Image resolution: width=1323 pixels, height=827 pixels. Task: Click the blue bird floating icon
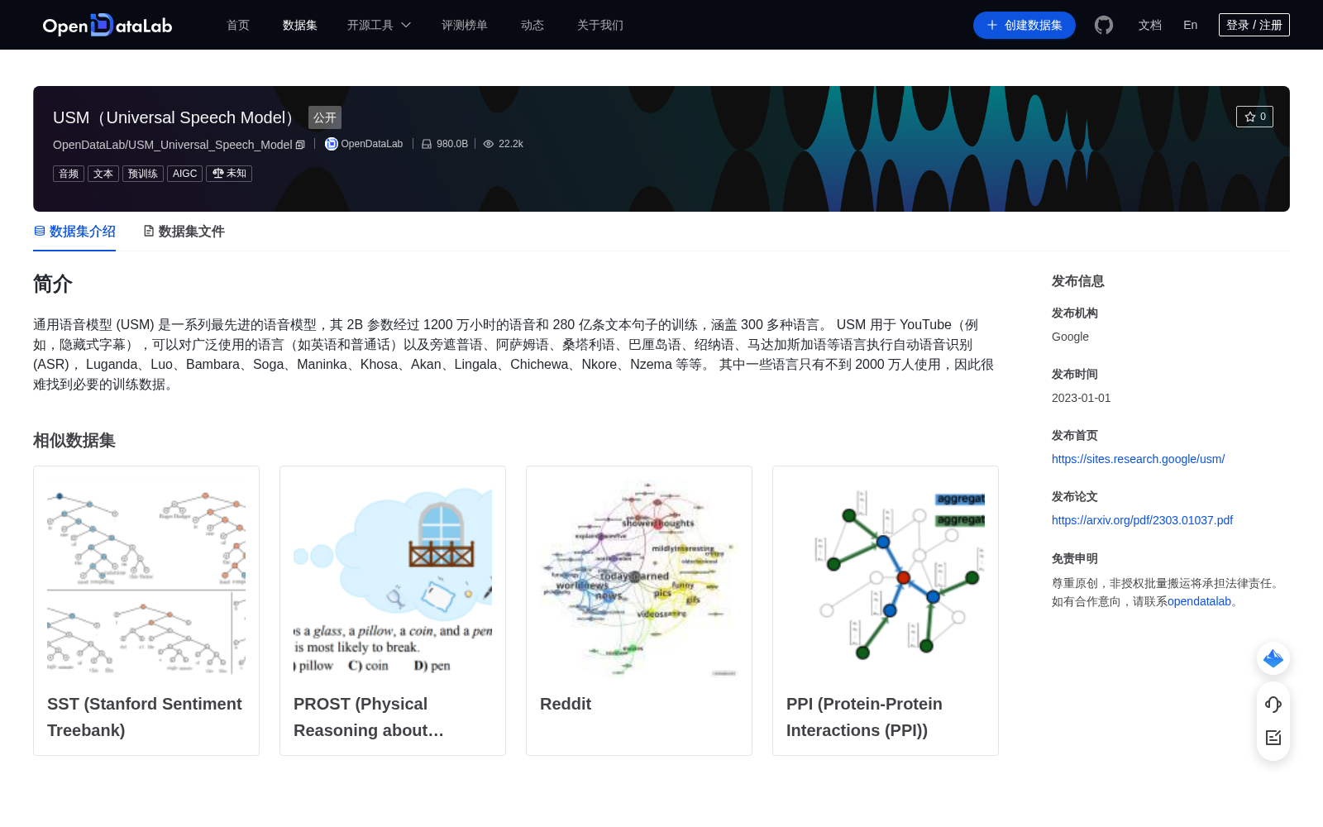(1273, 658)
